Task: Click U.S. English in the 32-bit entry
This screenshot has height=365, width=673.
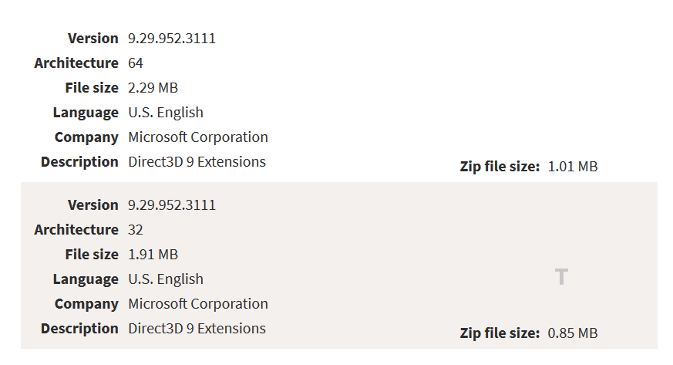Action: pyautogui.click(x=166, y=279)
